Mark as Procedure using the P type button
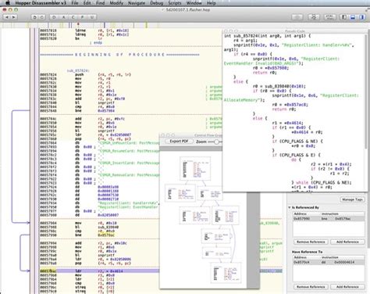 (82, 17)
